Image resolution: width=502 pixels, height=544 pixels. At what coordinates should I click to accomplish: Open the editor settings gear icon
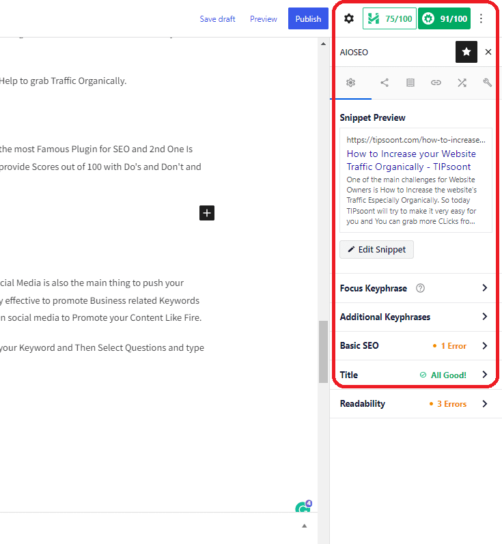[348, 18]
